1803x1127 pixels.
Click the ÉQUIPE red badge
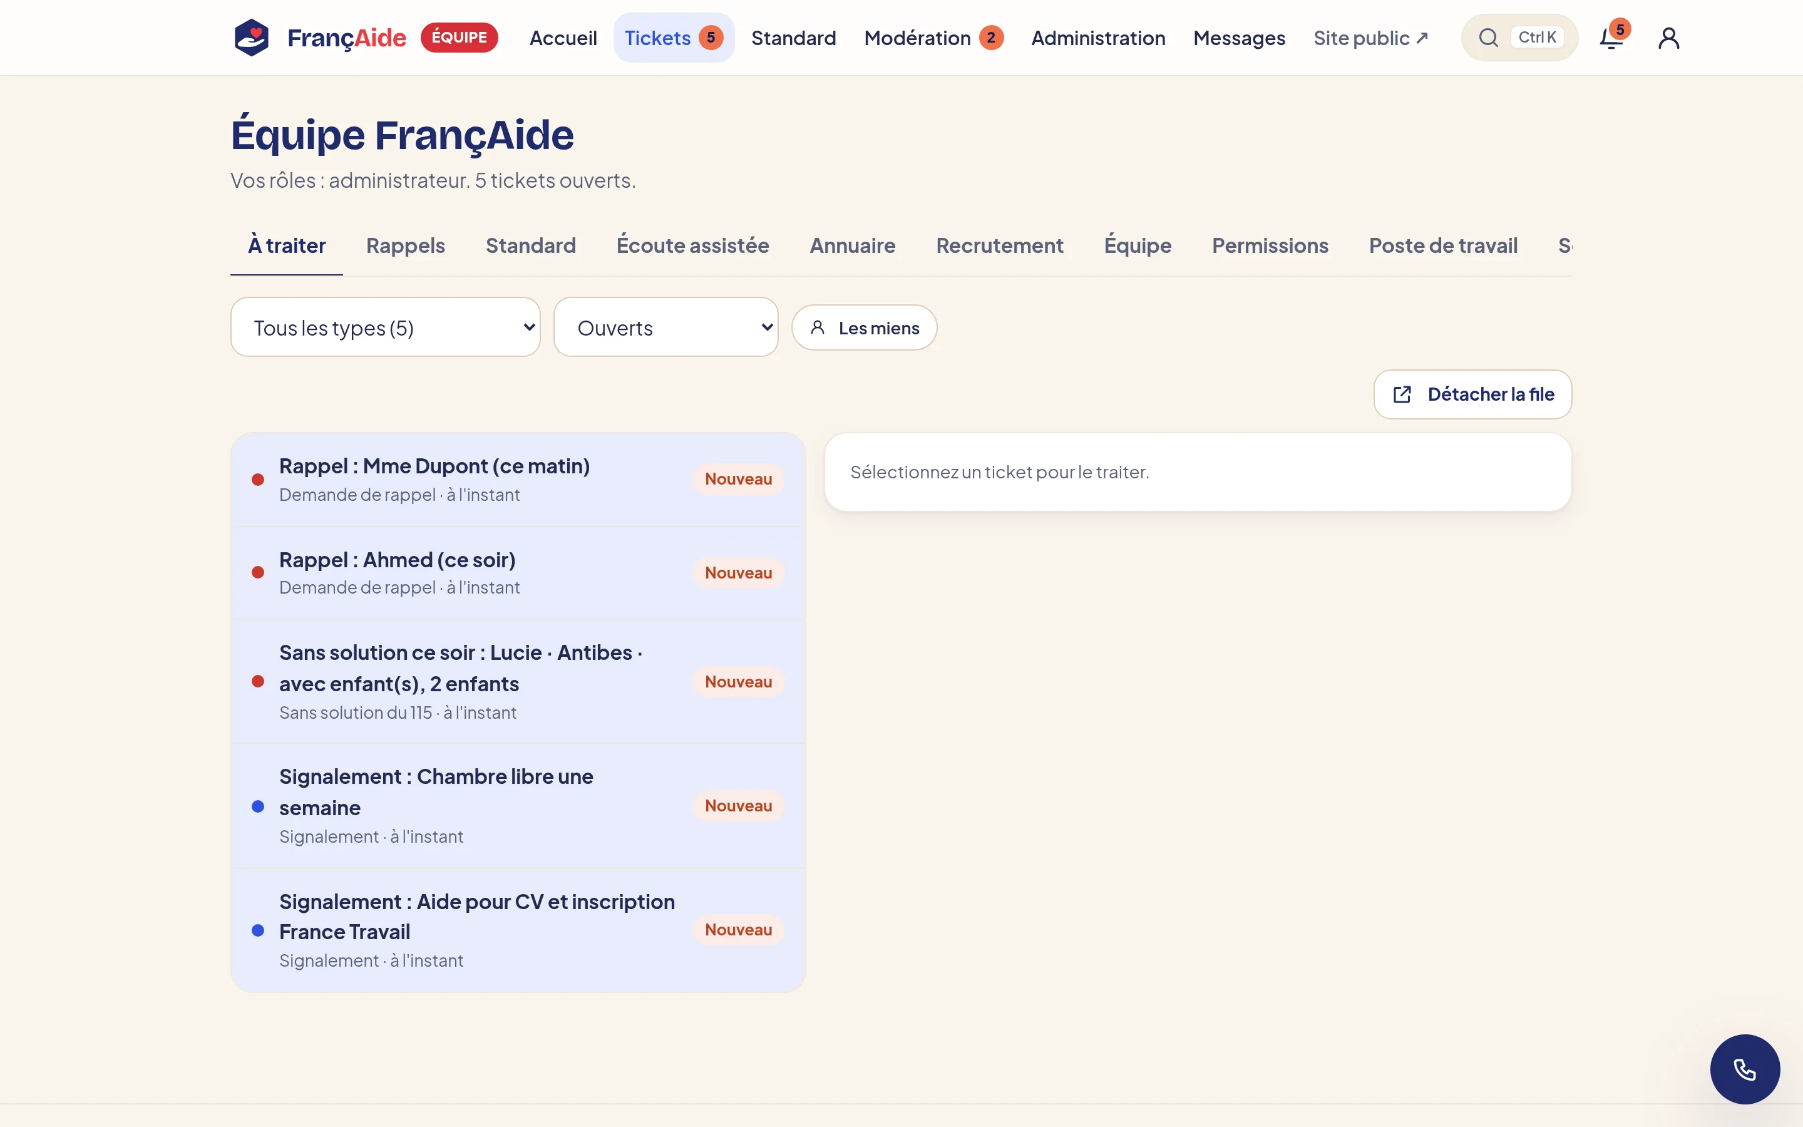(459, 38)
